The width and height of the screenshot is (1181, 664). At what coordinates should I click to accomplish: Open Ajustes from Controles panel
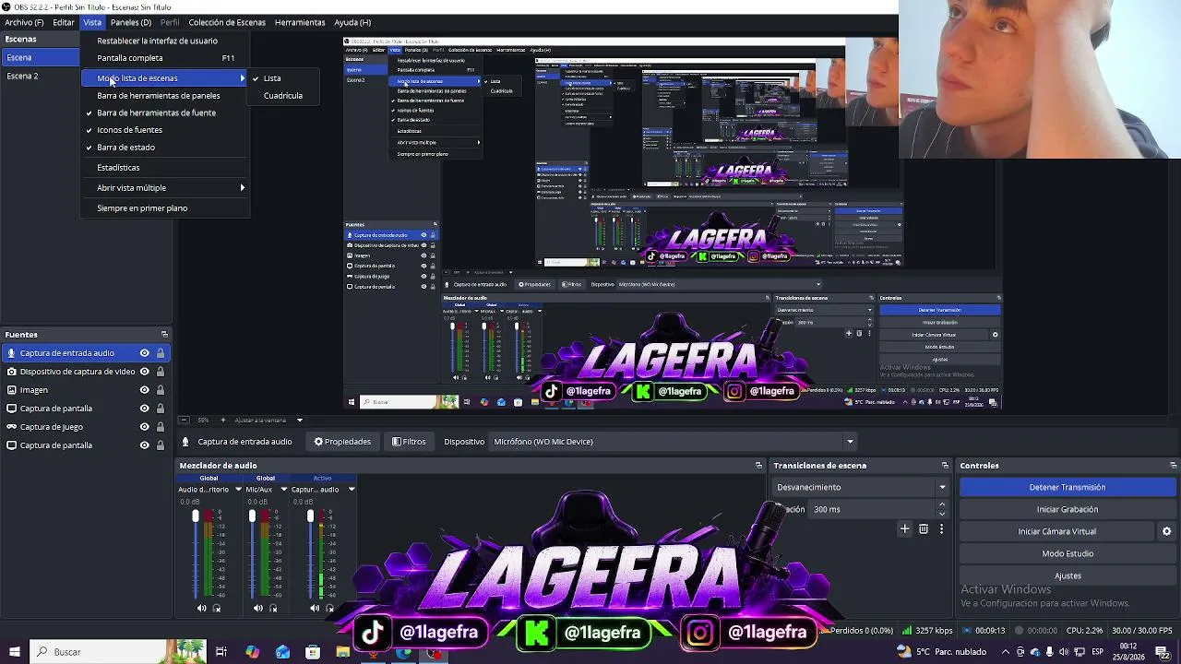coord(1068,575)
